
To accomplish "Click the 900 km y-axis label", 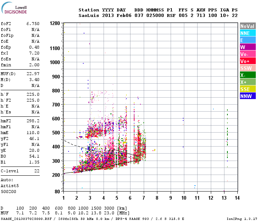I will [x=56, y=77].
